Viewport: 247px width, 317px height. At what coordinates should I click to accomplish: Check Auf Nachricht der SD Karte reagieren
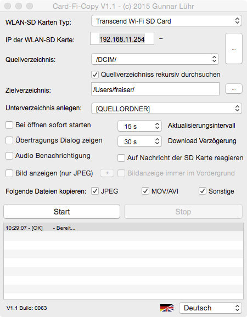[121, 158]
